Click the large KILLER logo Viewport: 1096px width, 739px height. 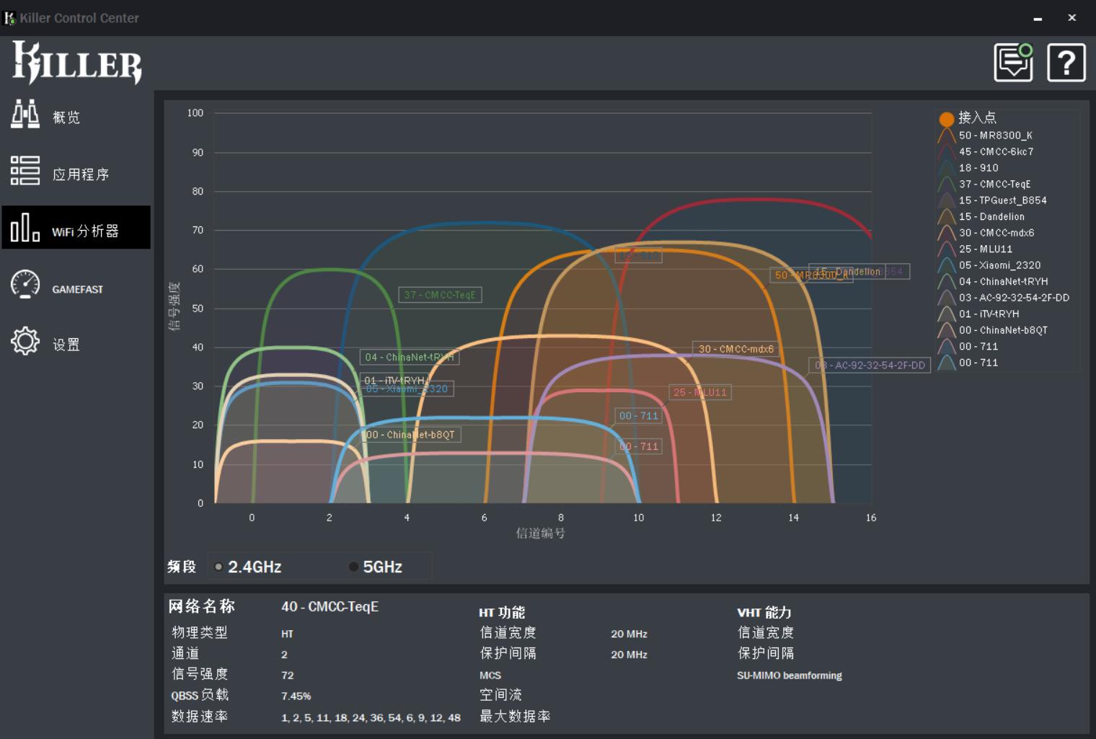(x=77, y=62)
